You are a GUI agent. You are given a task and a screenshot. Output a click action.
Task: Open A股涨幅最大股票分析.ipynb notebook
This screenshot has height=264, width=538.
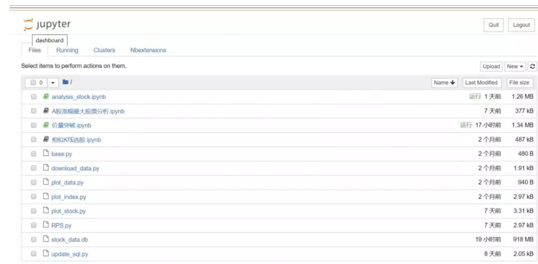coord(88,111)
